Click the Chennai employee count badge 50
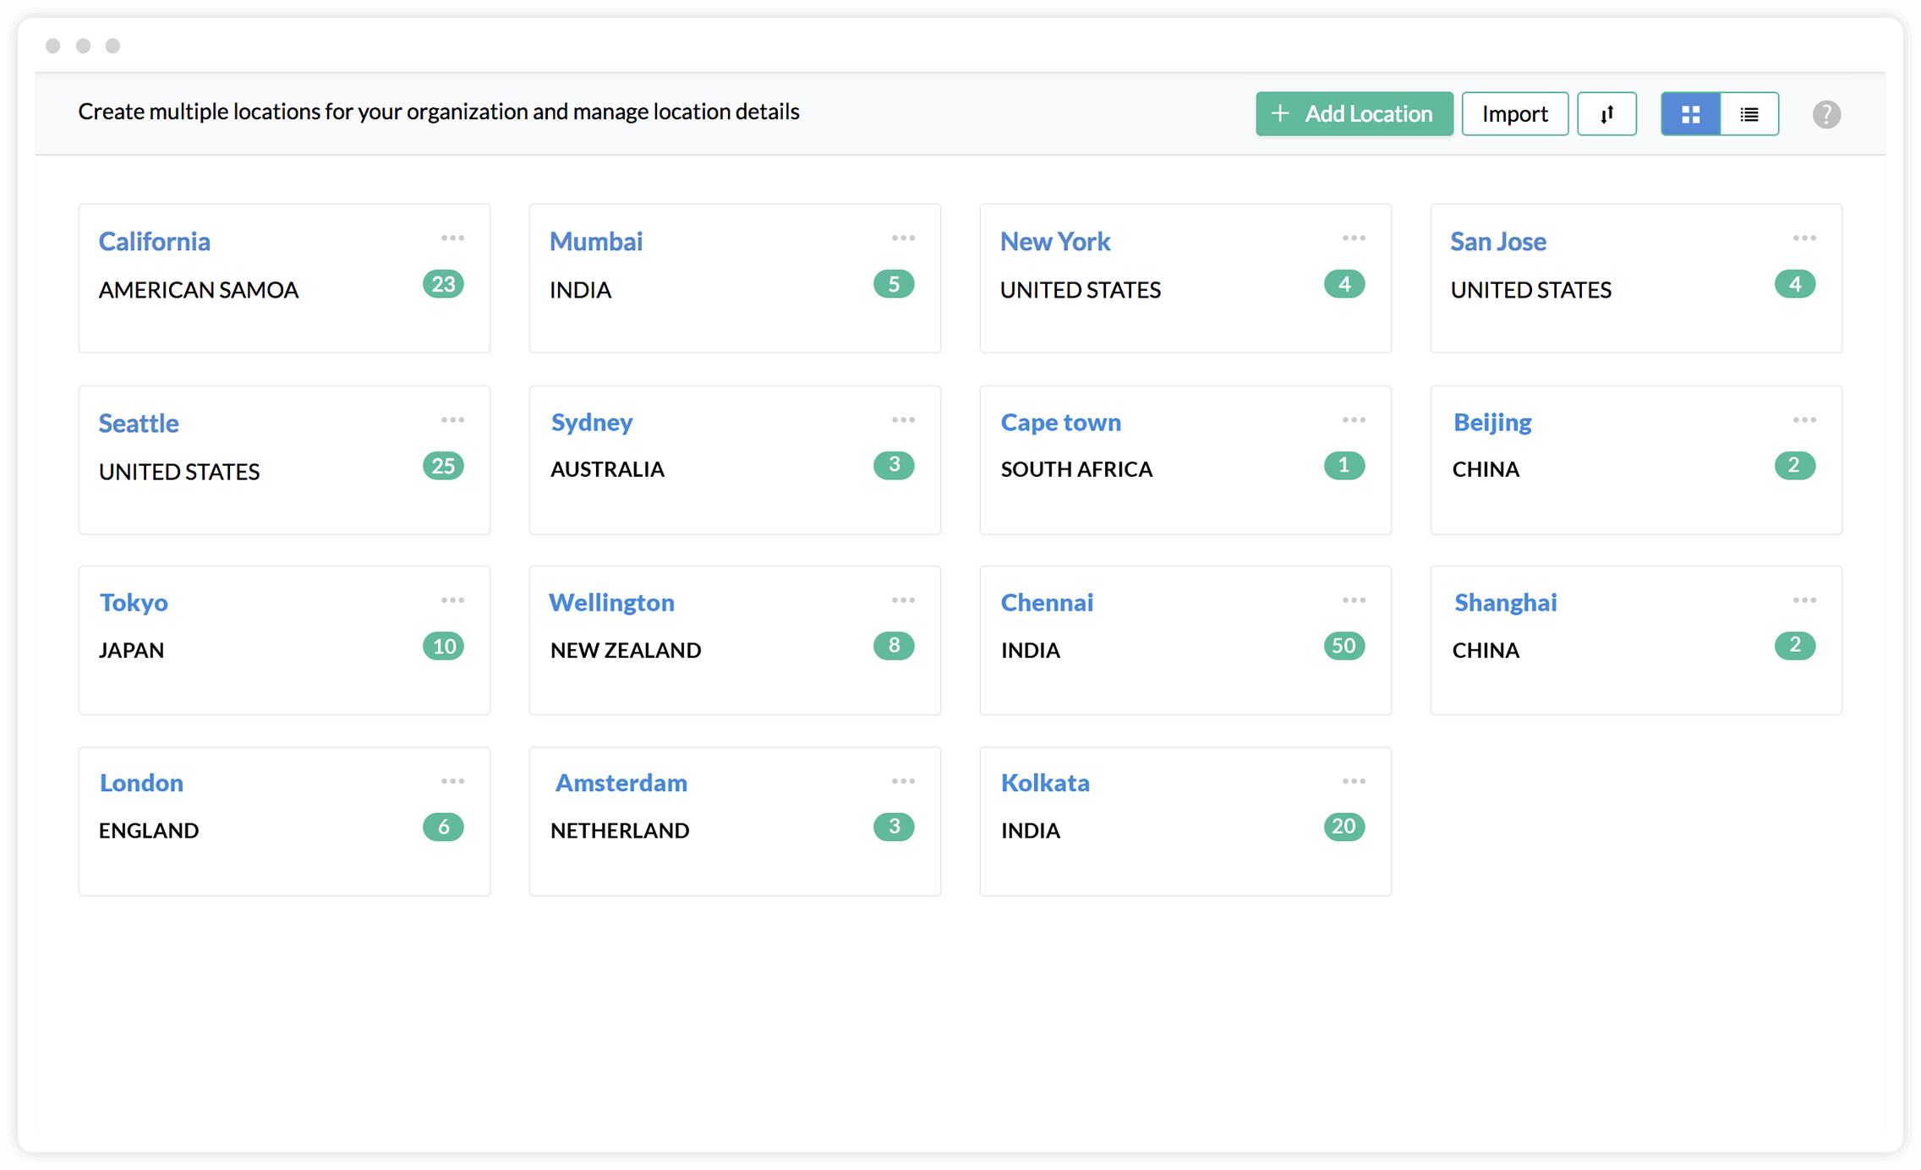The height and width of the screenshot is (1170, 1921). (1344, 646)
